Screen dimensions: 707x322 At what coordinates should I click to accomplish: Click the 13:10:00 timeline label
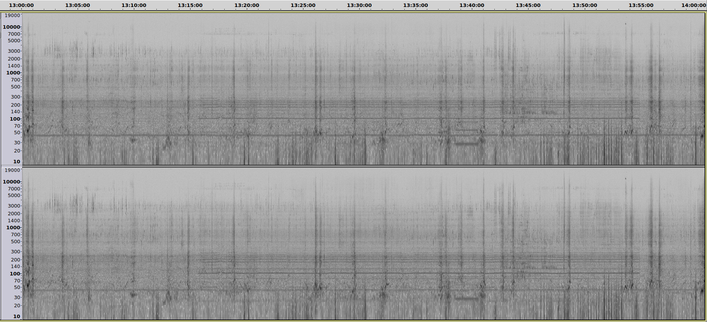(x=134, y=5)
